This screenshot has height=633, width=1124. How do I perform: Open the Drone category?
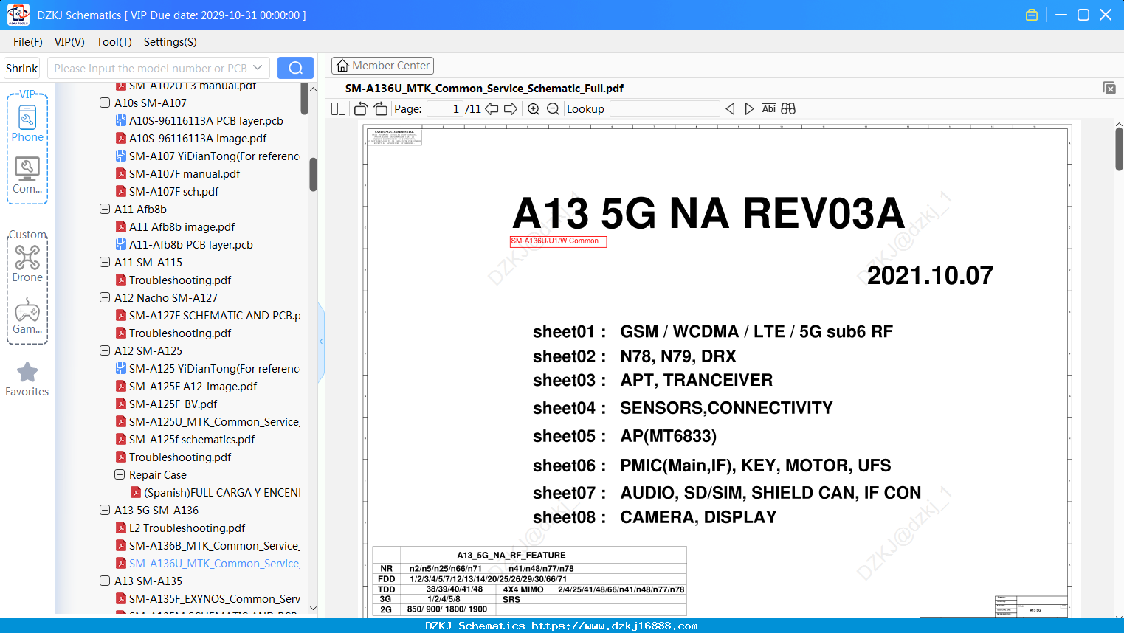click(x=27, y=263)
